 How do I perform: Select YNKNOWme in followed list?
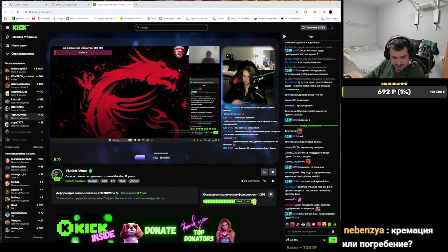click(x=24, y=116)
